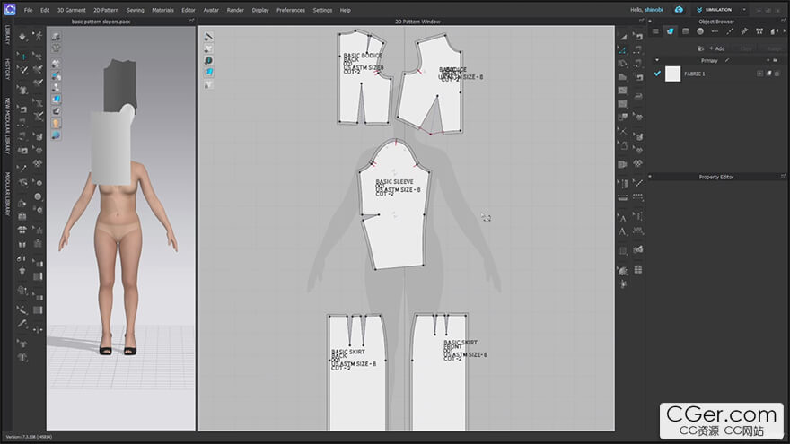
Task: Click the Edit Pattern tool in 2D toolbar
Action: click(x=623, y=50)
